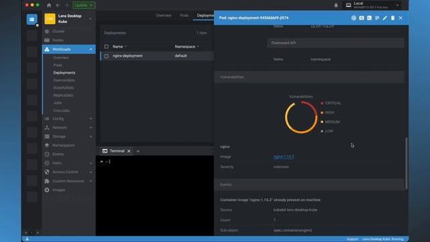Navigate forward with the right arrow

pyautogui.click(x=67, y=5)
